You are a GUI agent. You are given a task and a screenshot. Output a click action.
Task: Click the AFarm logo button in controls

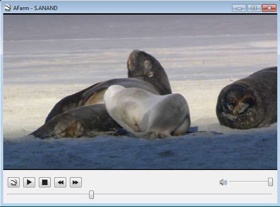(14, 183)
